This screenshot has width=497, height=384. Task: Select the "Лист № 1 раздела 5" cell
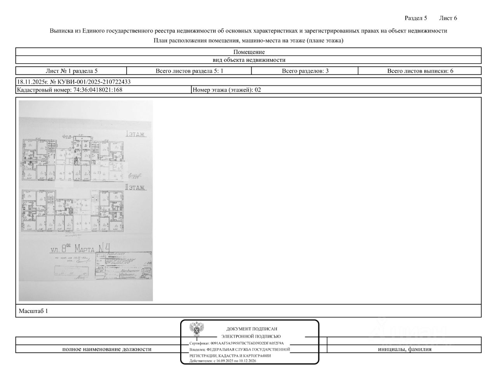coord(71,71)
